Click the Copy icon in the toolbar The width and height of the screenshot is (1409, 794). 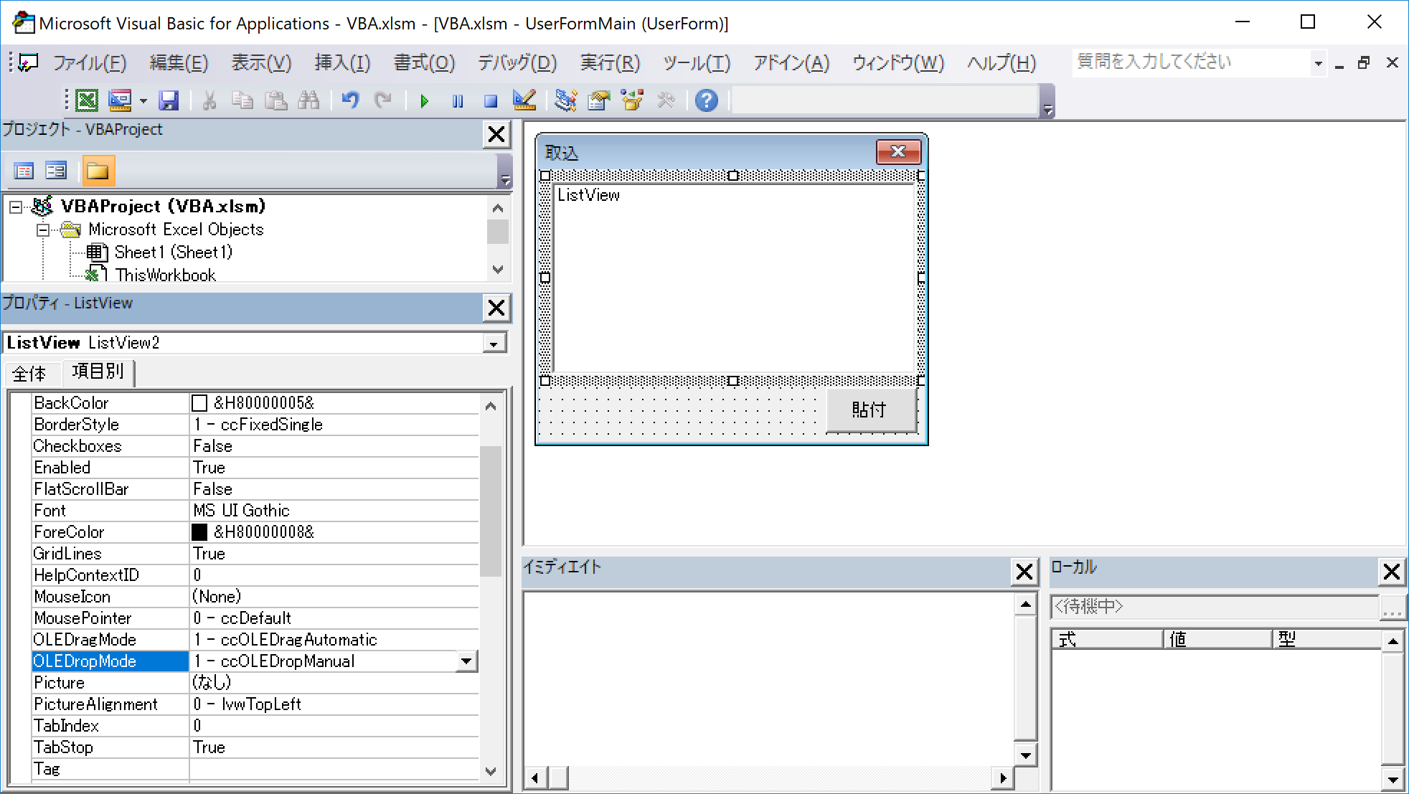pyautogui.click(x=242, y=101)
